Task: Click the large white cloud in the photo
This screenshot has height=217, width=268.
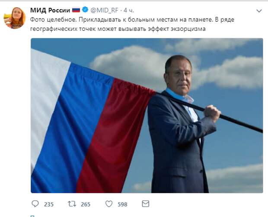Action: [x=130, y=64]
